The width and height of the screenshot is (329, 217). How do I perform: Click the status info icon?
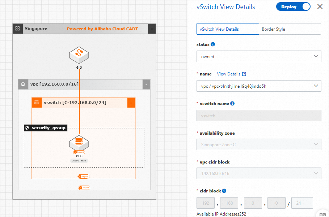[213, 44]
